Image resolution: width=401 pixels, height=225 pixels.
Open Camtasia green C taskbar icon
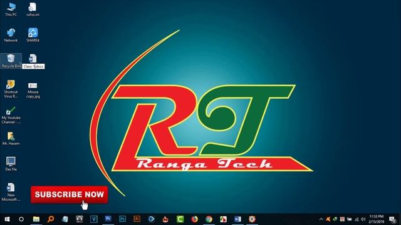pyautogui.click(x=180, y=219)
